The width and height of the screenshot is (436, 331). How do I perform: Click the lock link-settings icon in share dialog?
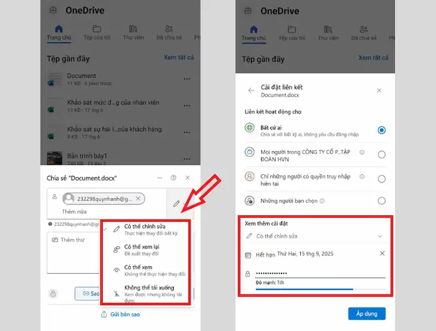pos(53,294)
